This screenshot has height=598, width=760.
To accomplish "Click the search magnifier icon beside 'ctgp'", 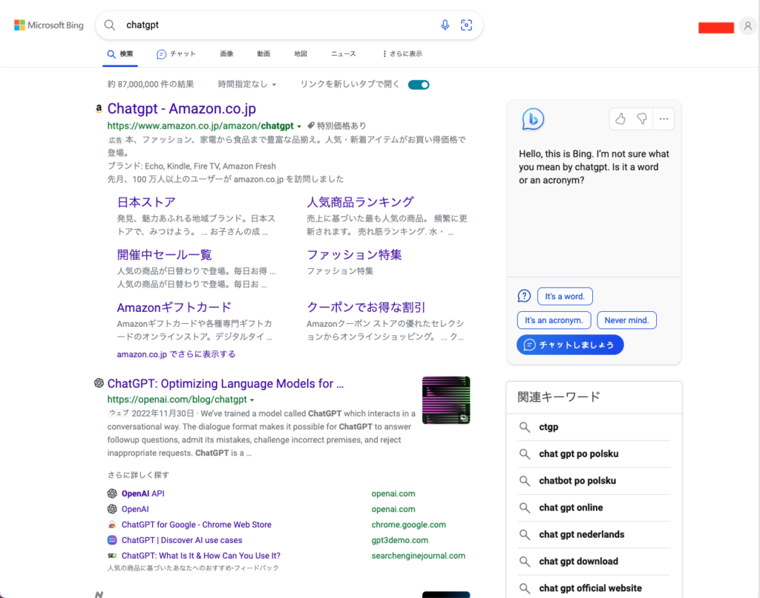I will point(524,427).
